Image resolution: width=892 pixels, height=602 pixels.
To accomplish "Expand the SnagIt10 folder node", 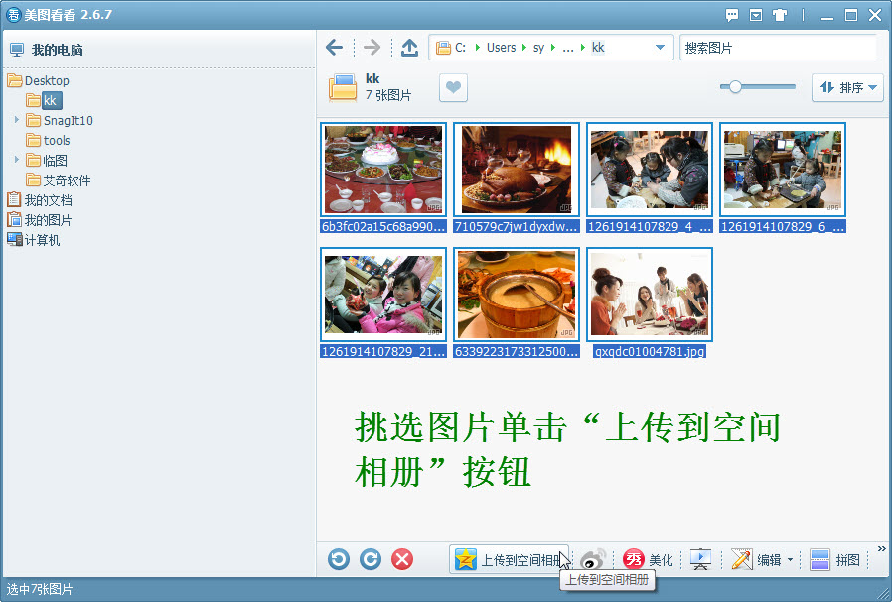I will (17, 120).
